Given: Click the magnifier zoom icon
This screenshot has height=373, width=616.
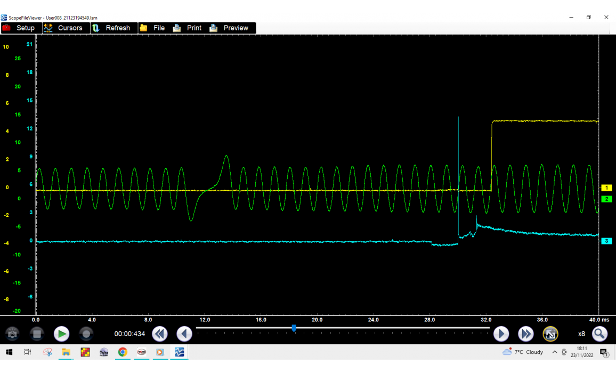Looking at the screenshot, I should (600, 334).
